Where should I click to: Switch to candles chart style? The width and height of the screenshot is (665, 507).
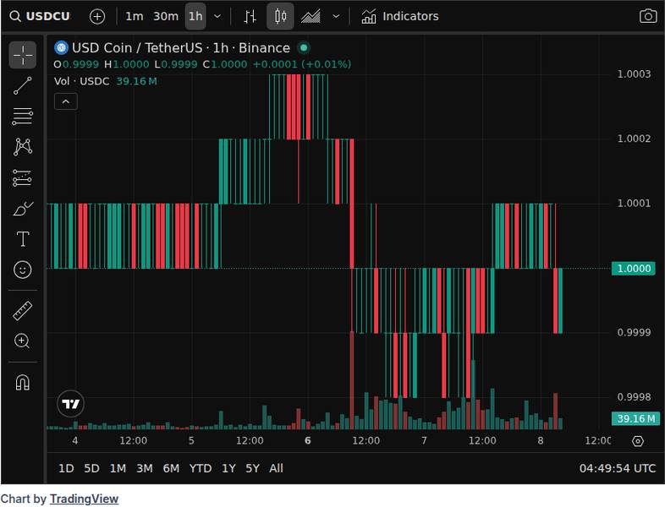(280, 17)
